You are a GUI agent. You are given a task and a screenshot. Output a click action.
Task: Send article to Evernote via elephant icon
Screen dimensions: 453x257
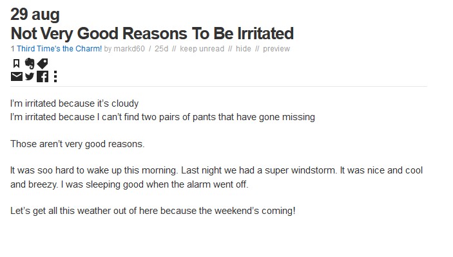[30, 64]
